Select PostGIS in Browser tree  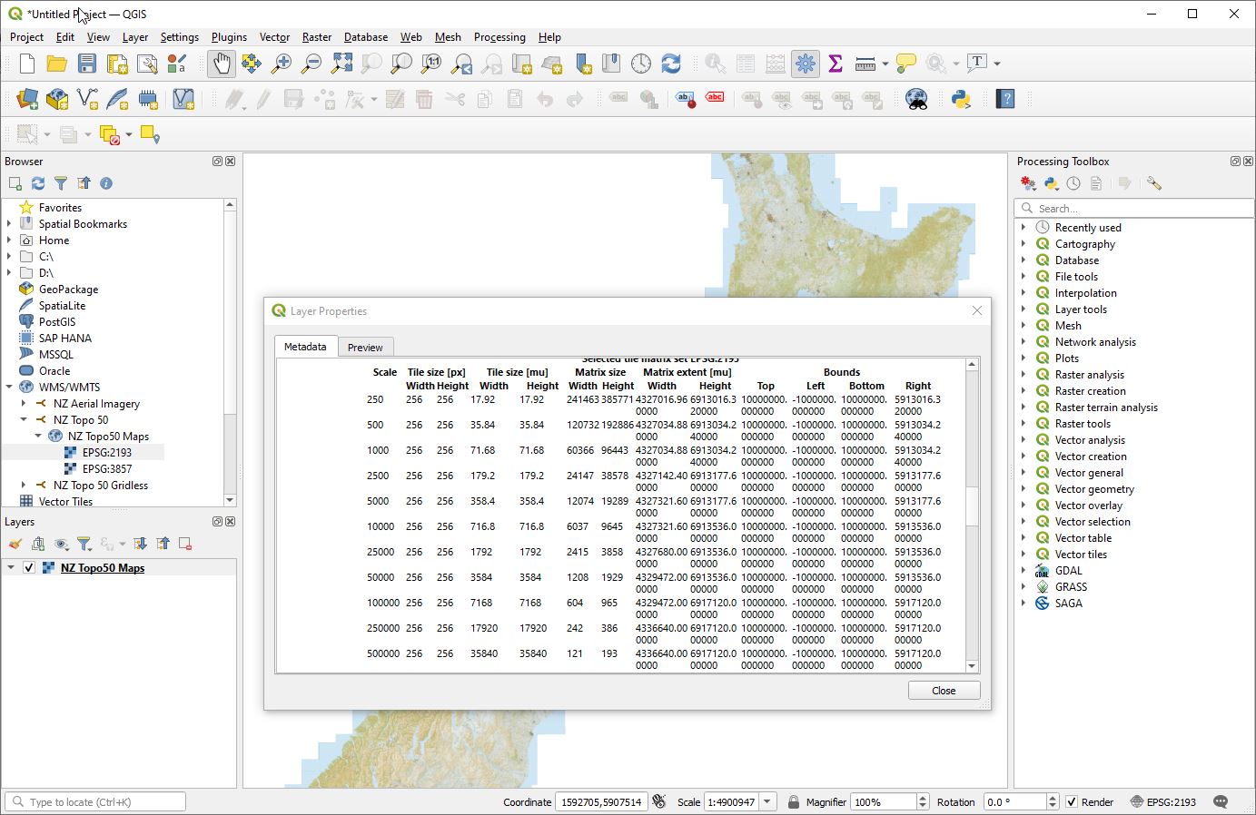pyautogui.click(x=57, y=322)
